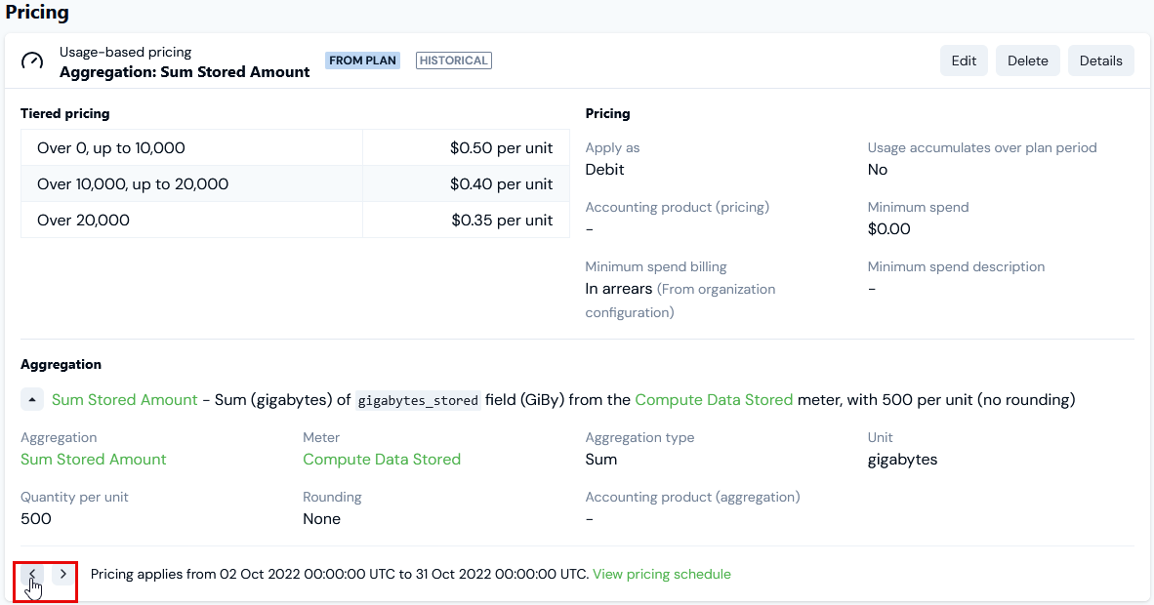Click the $0.35 per unit price cell
The image size is (1154, 605).
click(466, 221)
